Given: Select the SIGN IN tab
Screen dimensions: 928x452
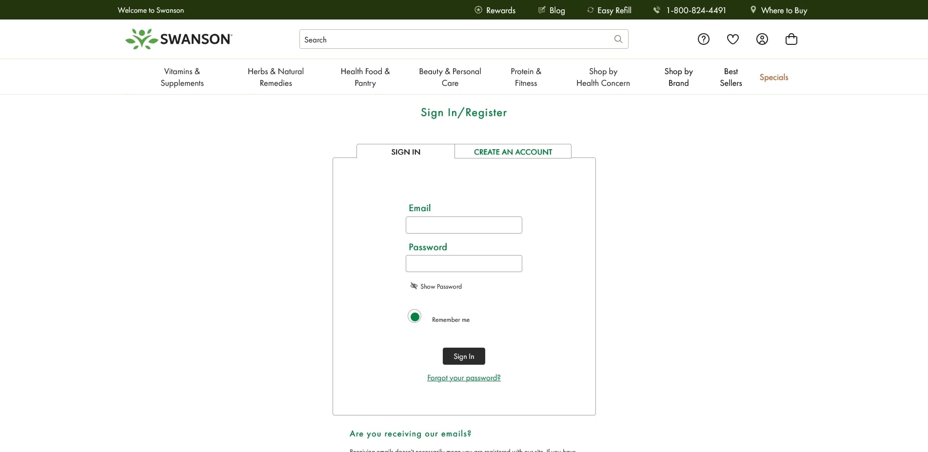Looking at the screenshot, I should pos(405,152).
